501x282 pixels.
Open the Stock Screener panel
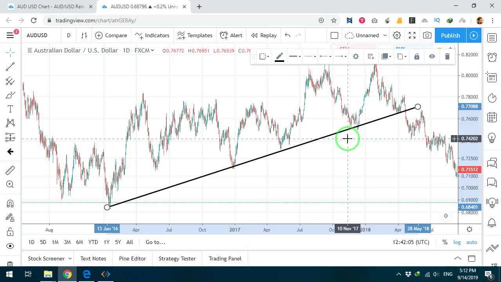coord(49,258)
